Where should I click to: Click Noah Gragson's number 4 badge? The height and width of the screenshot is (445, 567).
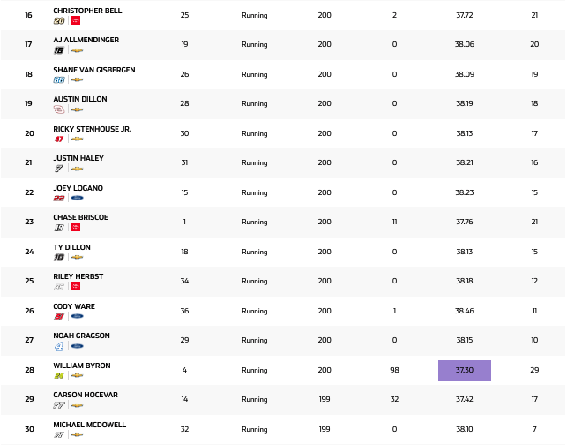(x=59, y=346)
